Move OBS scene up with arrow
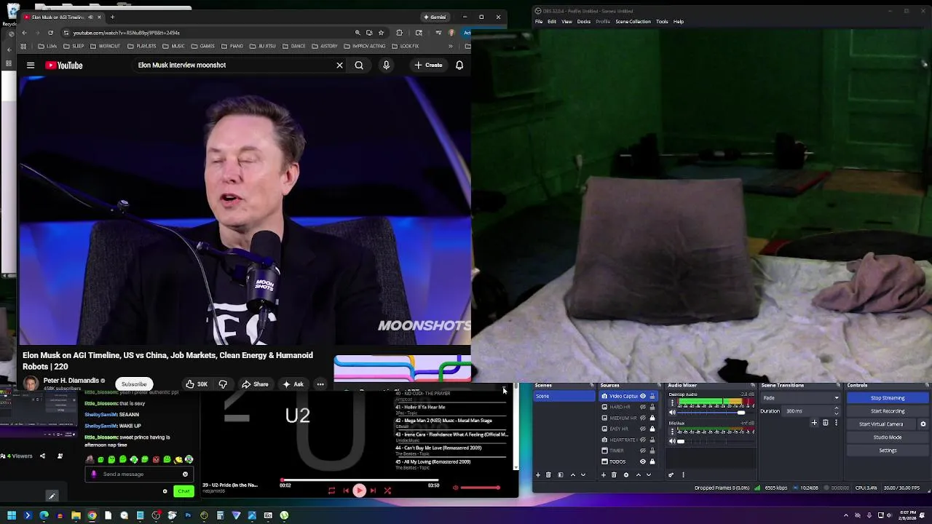 [573, 475]
